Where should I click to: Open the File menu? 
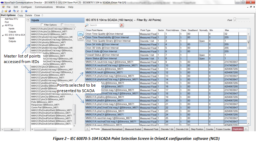pos(9,7)
